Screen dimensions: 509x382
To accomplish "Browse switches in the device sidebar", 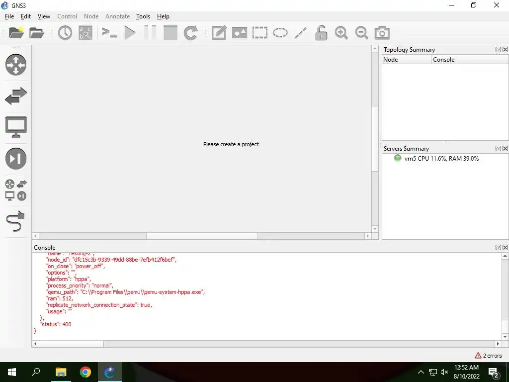I will pyautogui.click(x=16, y=96).
